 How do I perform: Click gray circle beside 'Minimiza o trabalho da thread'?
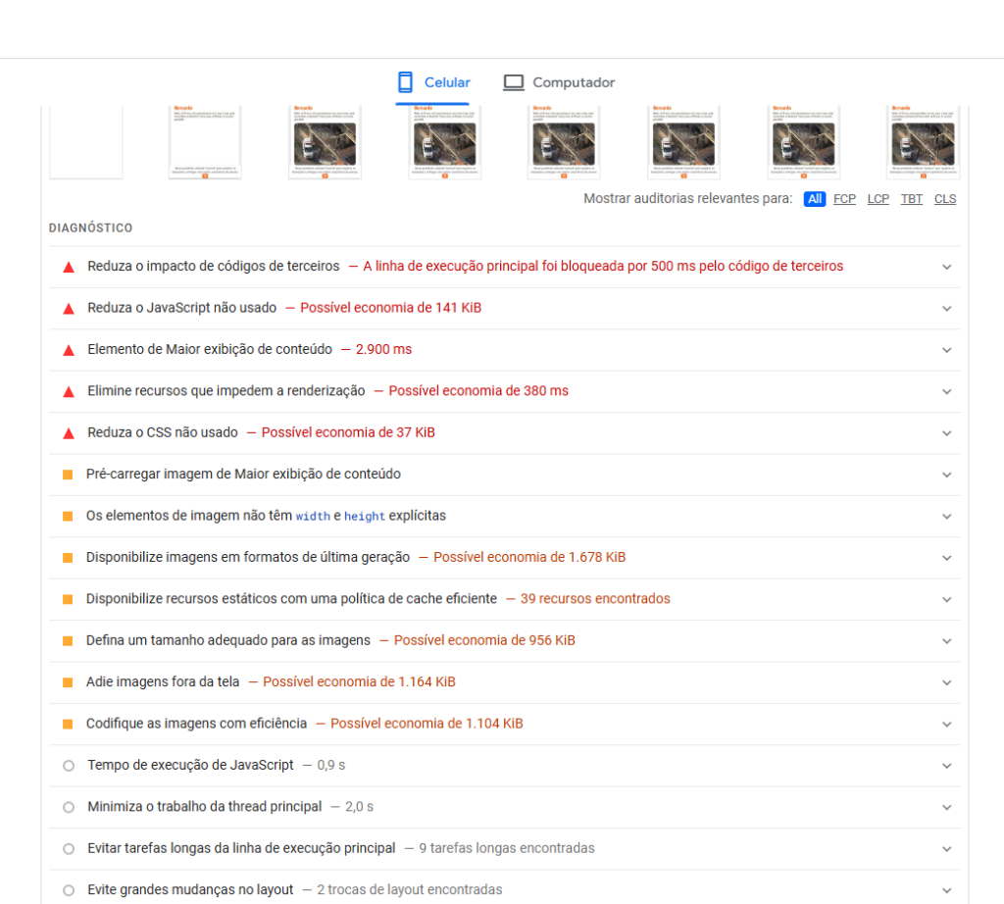[69, 807]
